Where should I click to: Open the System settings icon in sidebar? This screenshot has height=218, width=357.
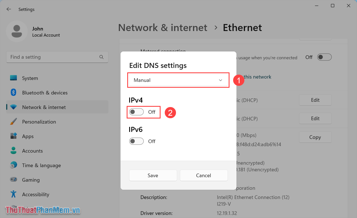(x=13, y=78)
